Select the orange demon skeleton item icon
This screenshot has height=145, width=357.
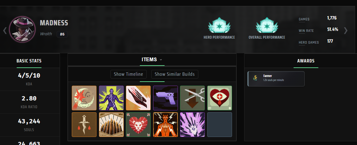(165, 125)
